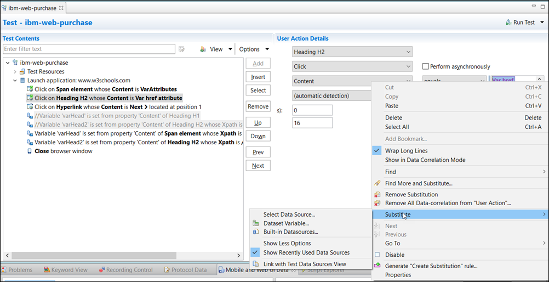
Task: Click the Find More and Substitute icon
Action: (377, 183)
